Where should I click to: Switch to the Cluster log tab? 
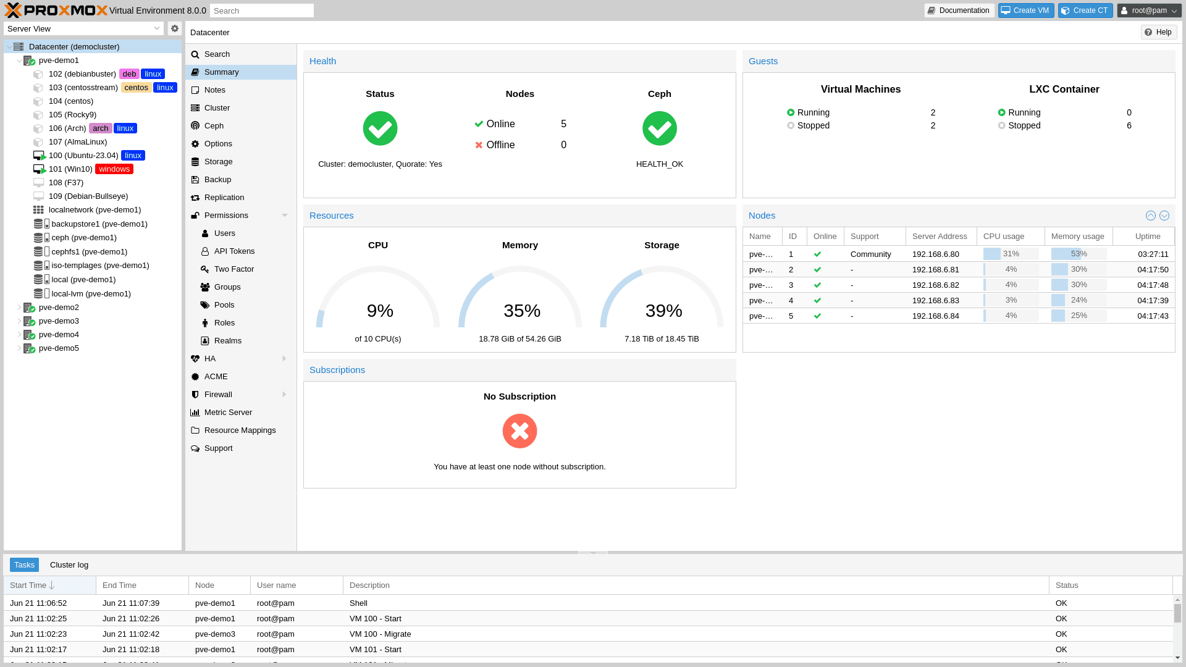pyautogui.click(x=69, y=564)
